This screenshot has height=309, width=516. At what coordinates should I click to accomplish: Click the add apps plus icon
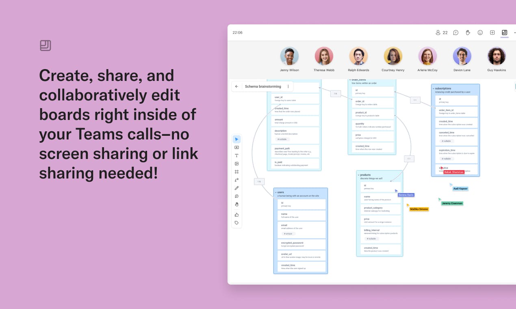pyautogui.click(x=492, y=33)
